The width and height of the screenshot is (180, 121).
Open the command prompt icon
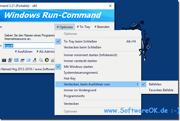[x=4, y=60]
